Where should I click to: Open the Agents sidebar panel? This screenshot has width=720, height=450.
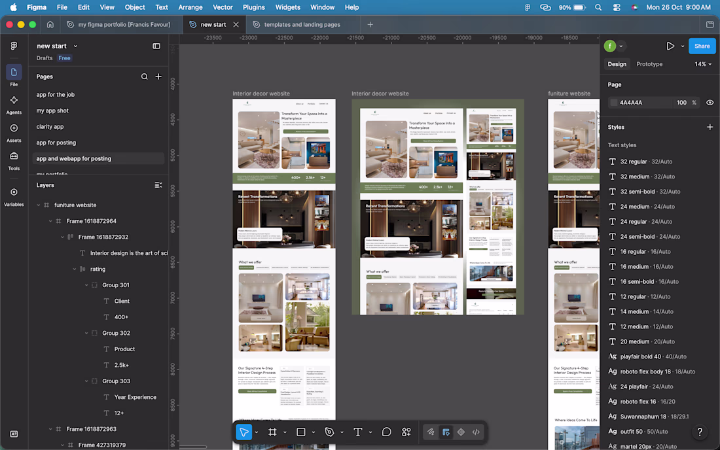(14, 105)
